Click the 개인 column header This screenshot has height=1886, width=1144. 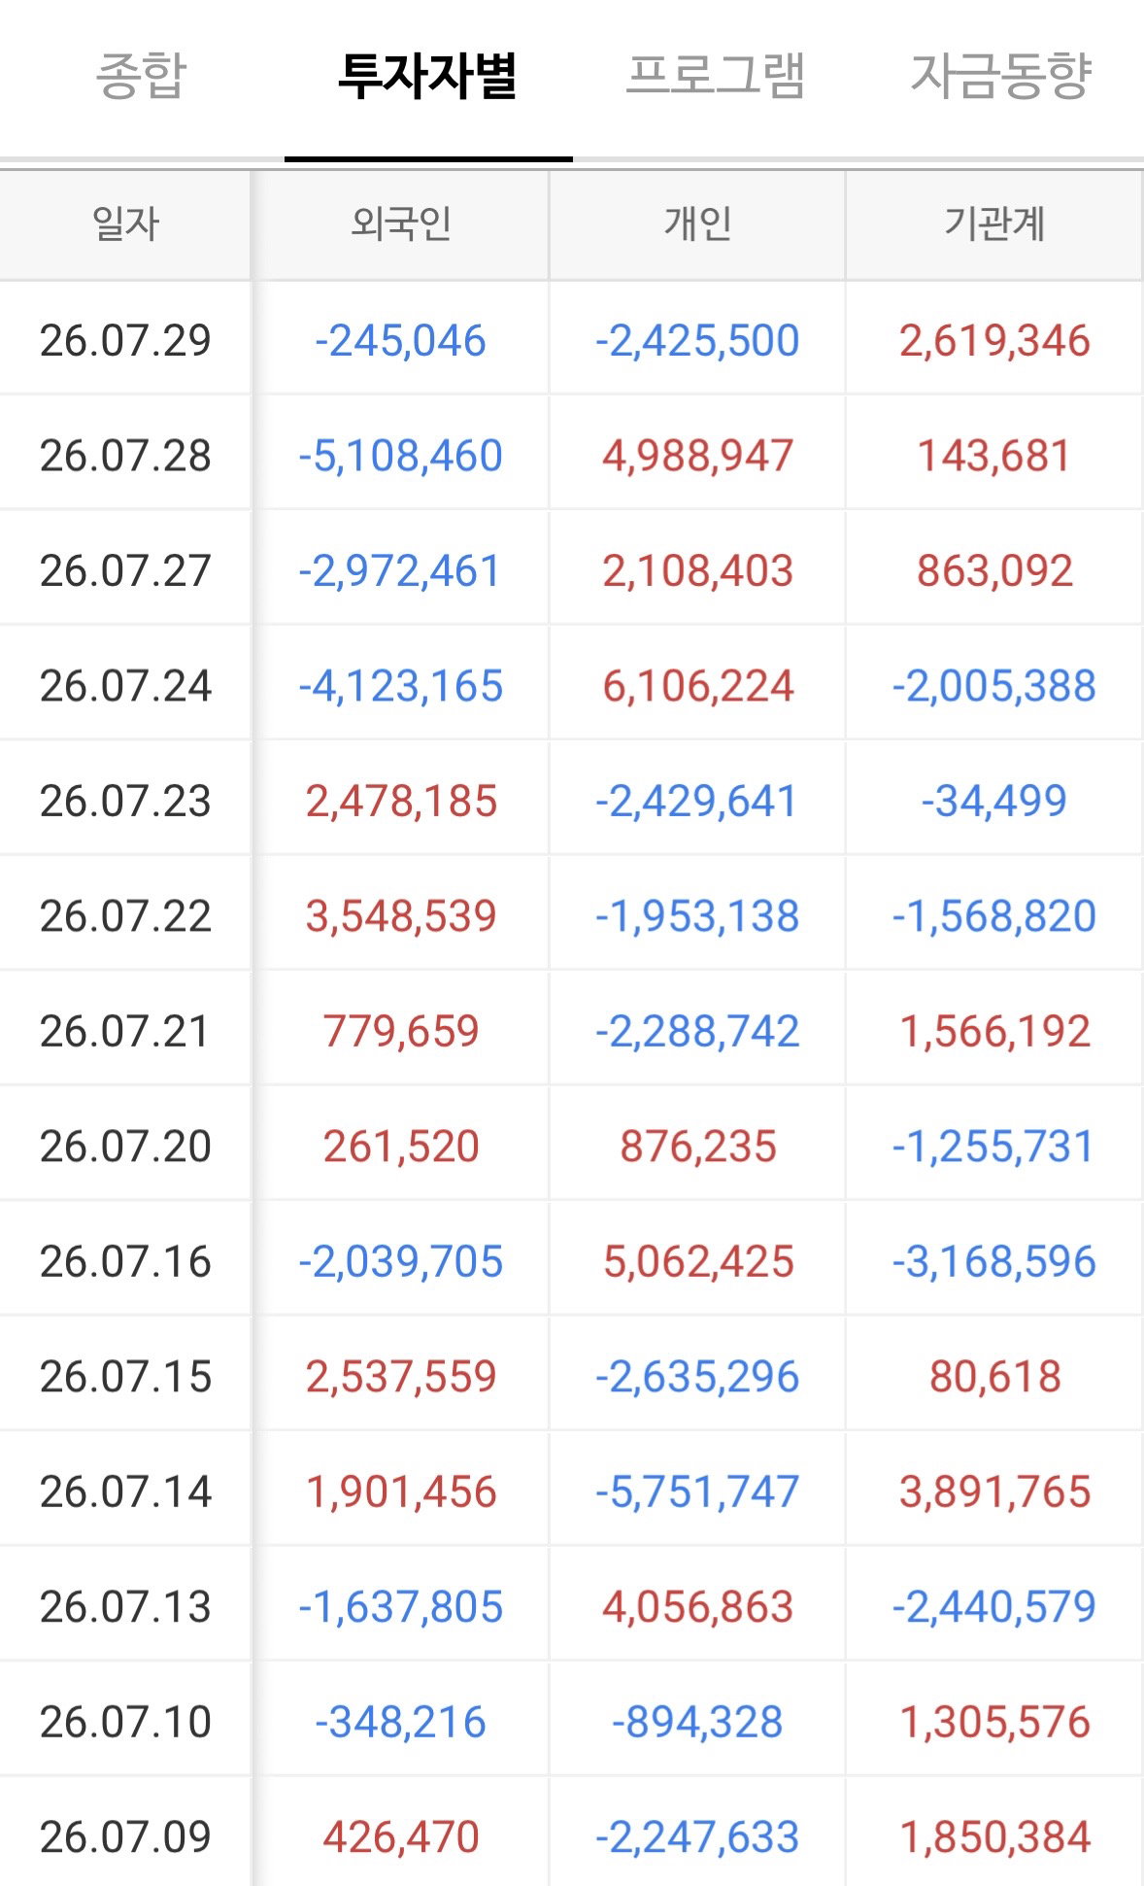tap(697, 224)
